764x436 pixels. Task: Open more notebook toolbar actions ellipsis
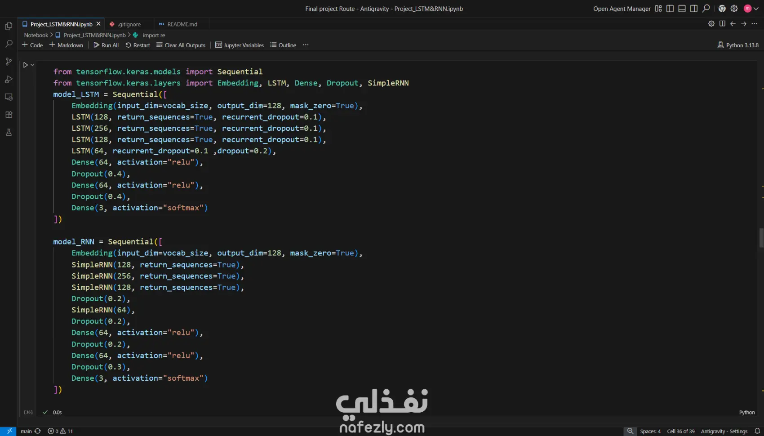(x=306, y=45)
